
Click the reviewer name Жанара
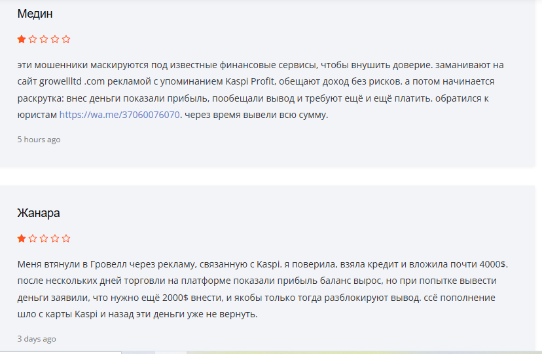39,213
